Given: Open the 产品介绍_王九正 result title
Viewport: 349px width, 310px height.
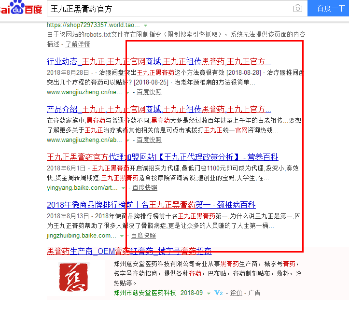Looking at the screenshot, I should pyautogui.click(x=159, y=109).
